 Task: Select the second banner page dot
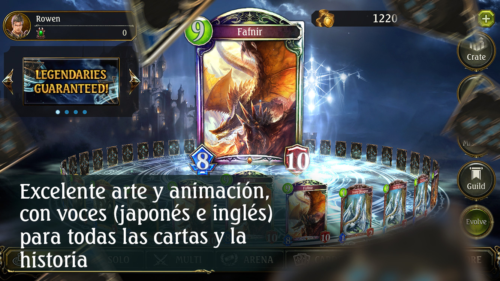(x=67, y=112)
